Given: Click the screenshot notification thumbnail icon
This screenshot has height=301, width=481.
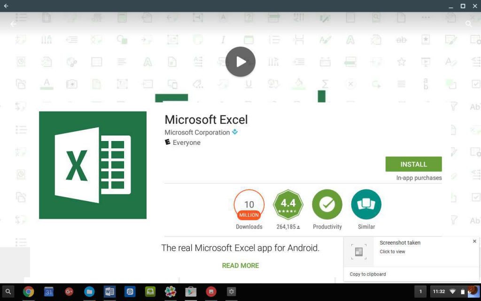Looking at the screenshot, I should (358, 252).
